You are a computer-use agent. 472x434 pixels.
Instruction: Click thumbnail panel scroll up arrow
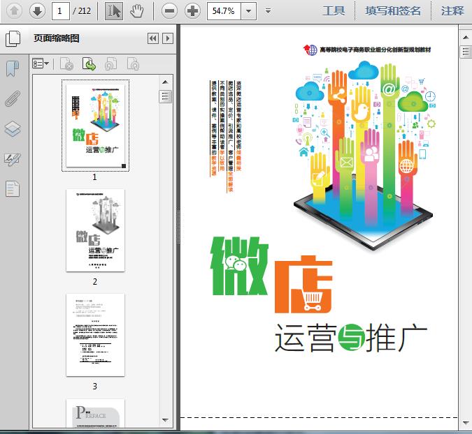pyautogui.click(x=165, y=82)
